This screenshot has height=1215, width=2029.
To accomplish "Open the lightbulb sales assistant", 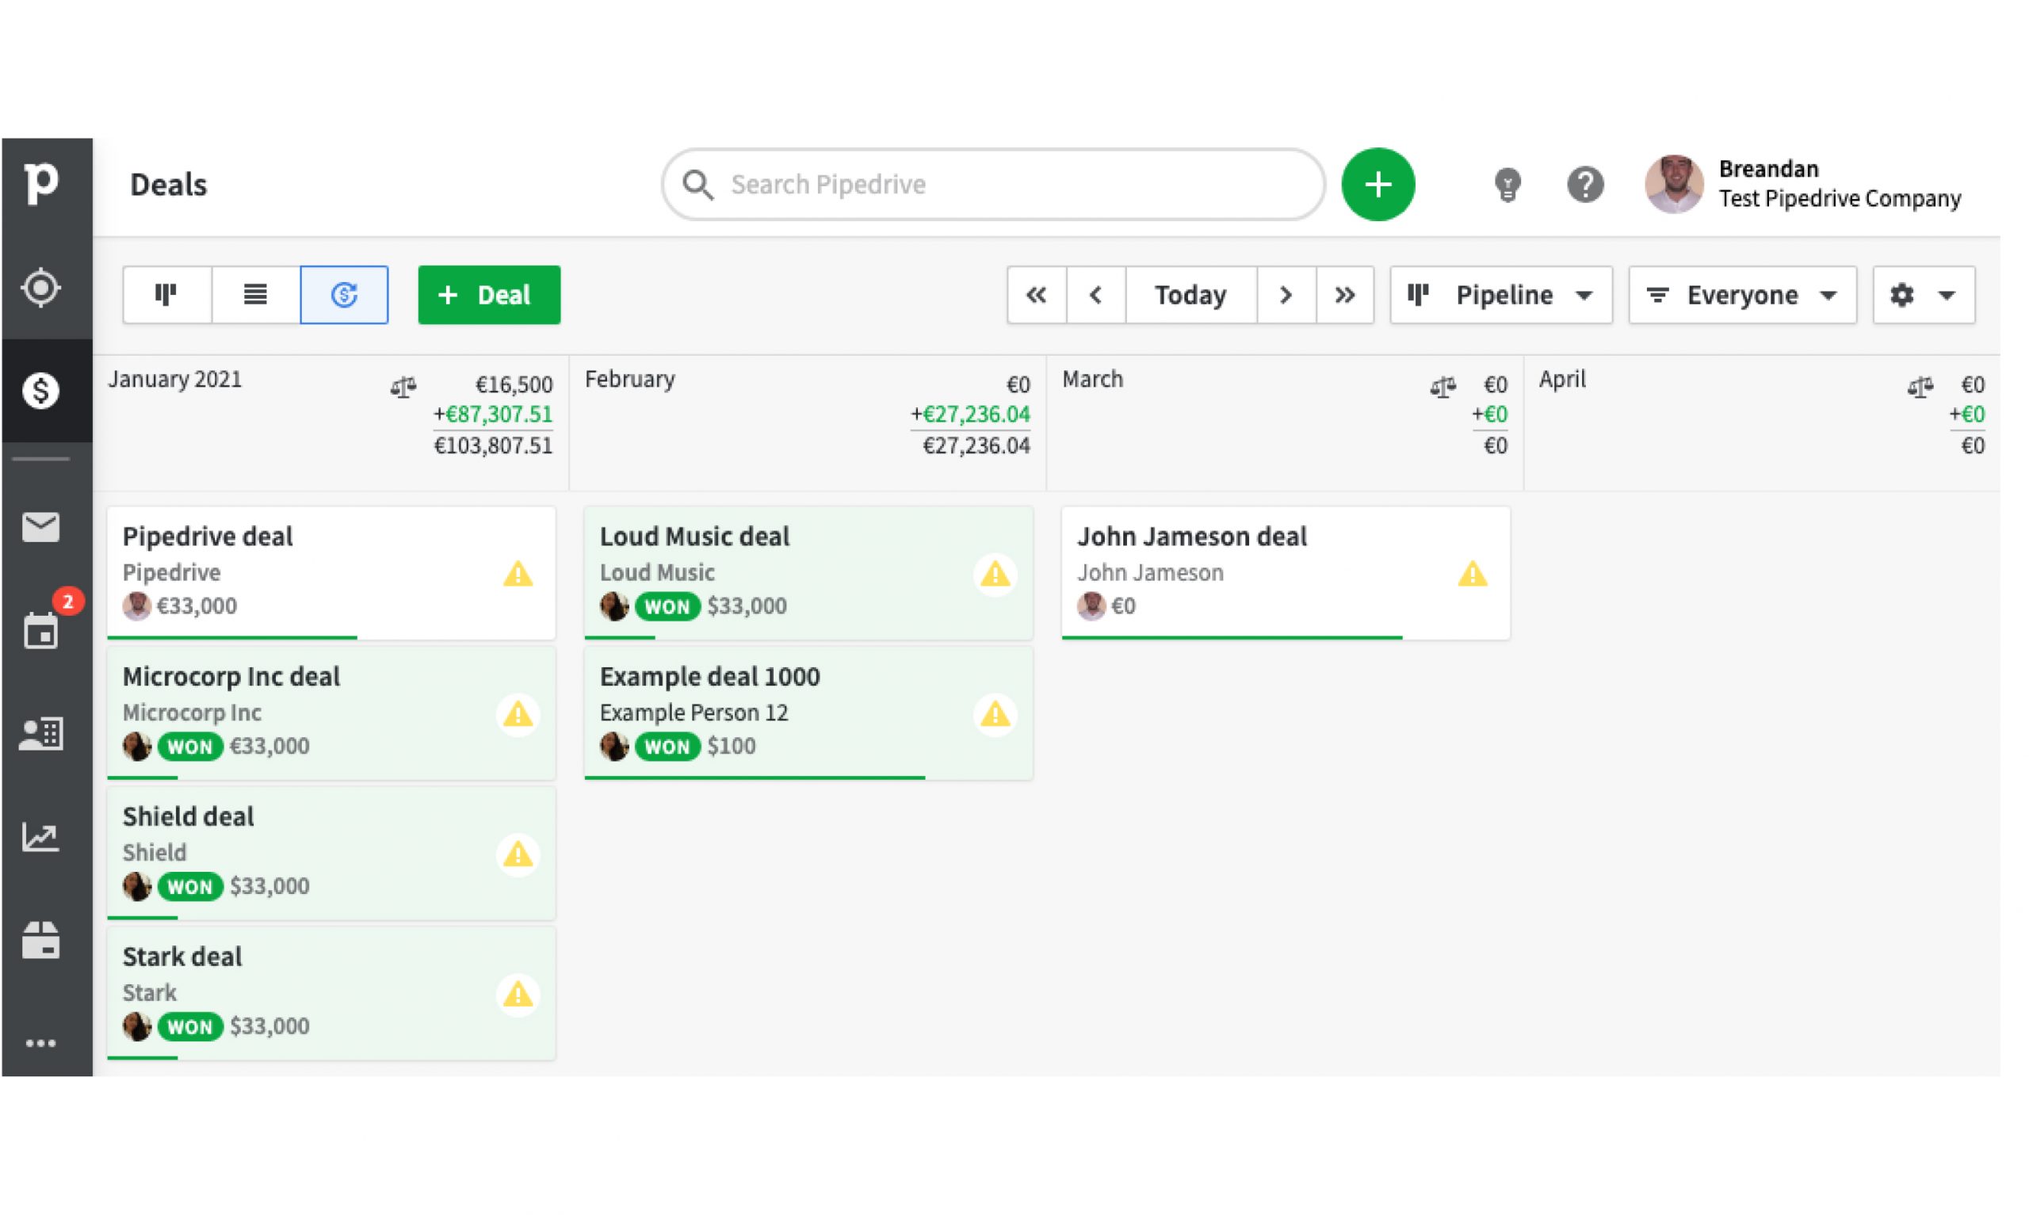I will click(x=1507, y=184).
